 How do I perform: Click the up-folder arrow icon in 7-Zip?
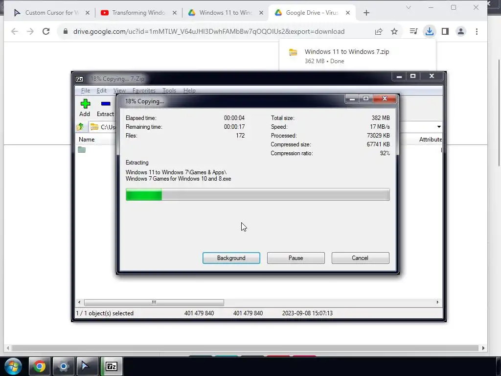coord(80,127)
